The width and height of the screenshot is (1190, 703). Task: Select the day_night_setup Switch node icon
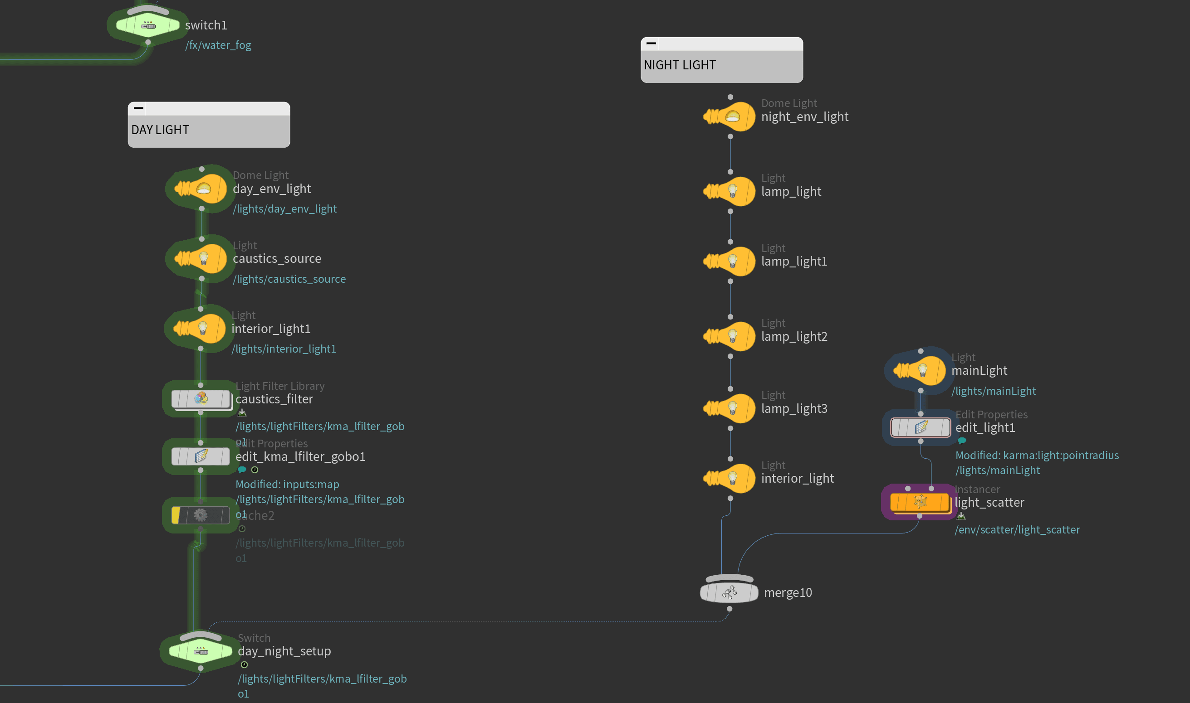click(x=201, y=651)
